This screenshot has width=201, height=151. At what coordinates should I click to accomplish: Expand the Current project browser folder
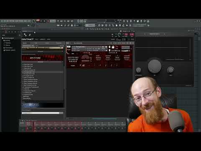pyautogui.click(x=8, y=38)
